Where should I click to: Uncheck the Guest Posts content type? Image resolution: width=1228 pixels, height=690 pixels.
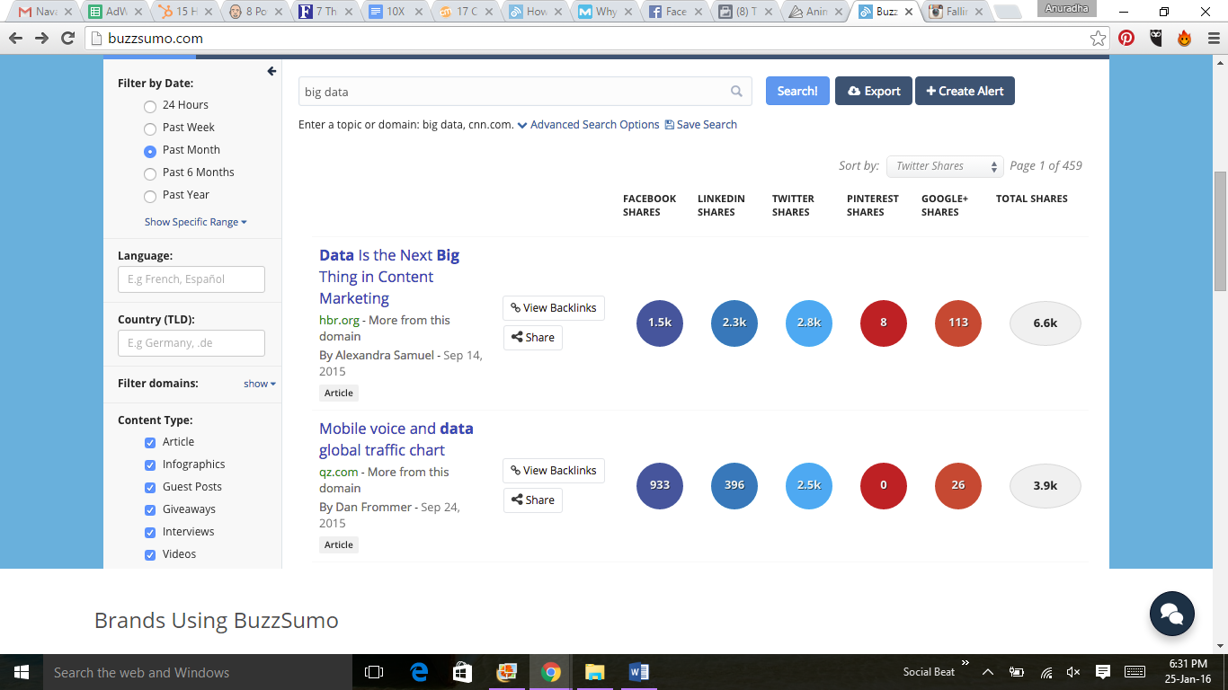pos(150,487)
